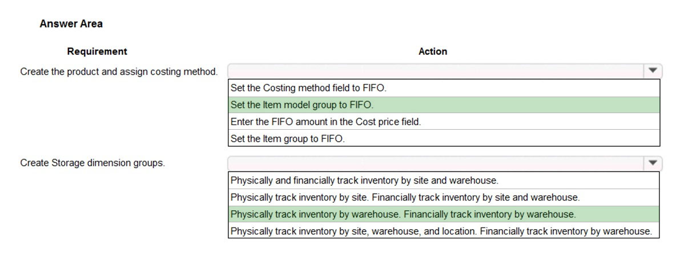Choose the last entry in the storage dimension list
The height and width of the screenshot is (256, 676).
pyautogui.click(x=444, y=231)
